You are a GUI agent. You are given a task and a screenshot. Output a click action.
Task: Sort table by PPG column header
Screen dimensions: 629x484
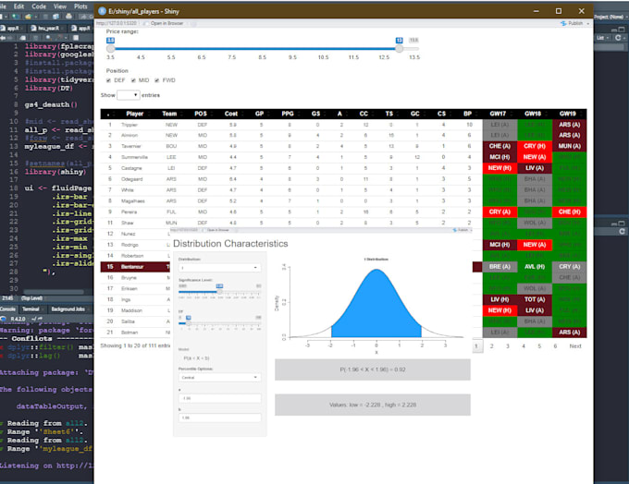[288, 114]
